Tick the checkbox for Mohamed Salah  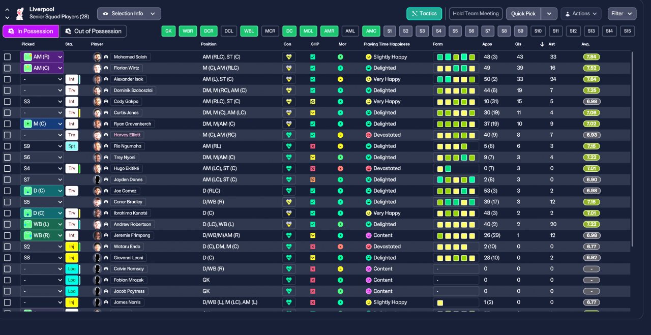pos(7,57)
